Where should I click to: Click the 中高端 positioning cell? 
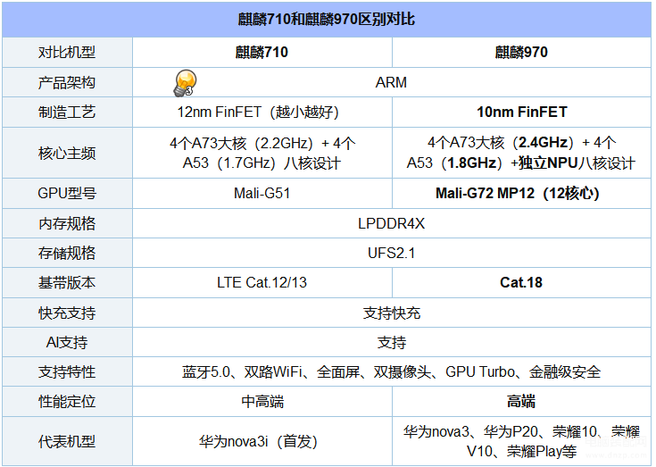[262, 402]
